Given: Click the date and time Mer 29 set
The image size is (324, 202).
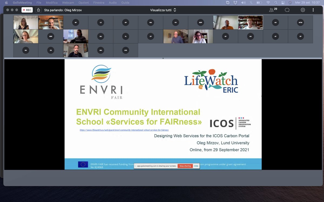Looking at the screenshot, I should click(307, 3).
